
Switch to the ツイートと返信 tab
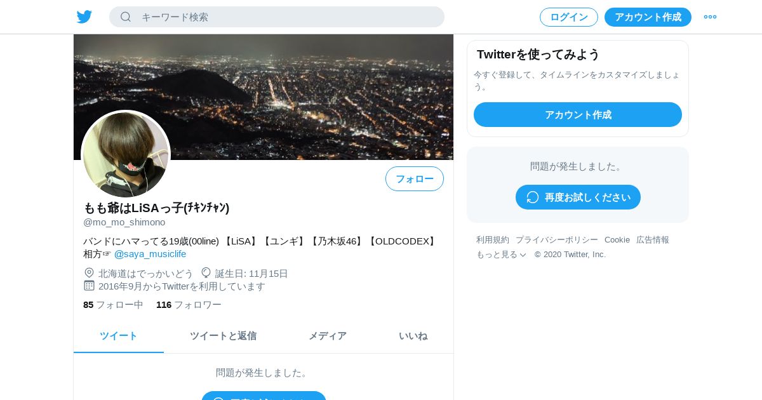point(223,336)
